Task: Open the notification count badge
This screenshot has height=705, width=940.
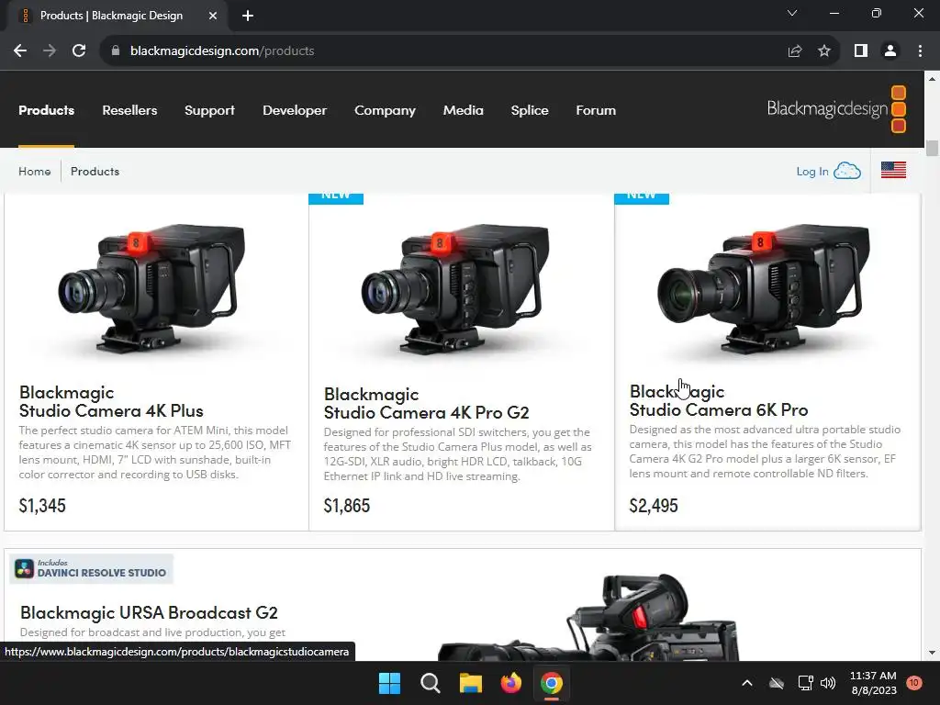Action: 913,683
